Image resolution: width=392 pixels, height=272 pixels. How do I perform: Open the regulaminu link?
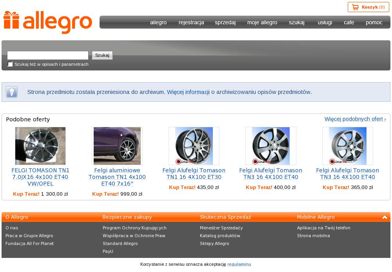click(239, 264)
